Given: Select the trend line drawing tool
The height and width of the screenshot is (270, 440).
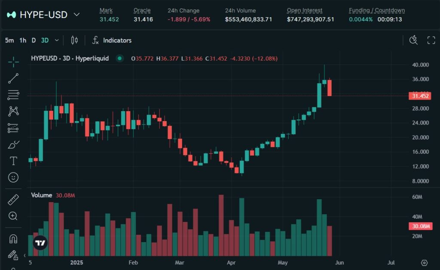Looking at the screenshot, I should (x=13, y=79).
